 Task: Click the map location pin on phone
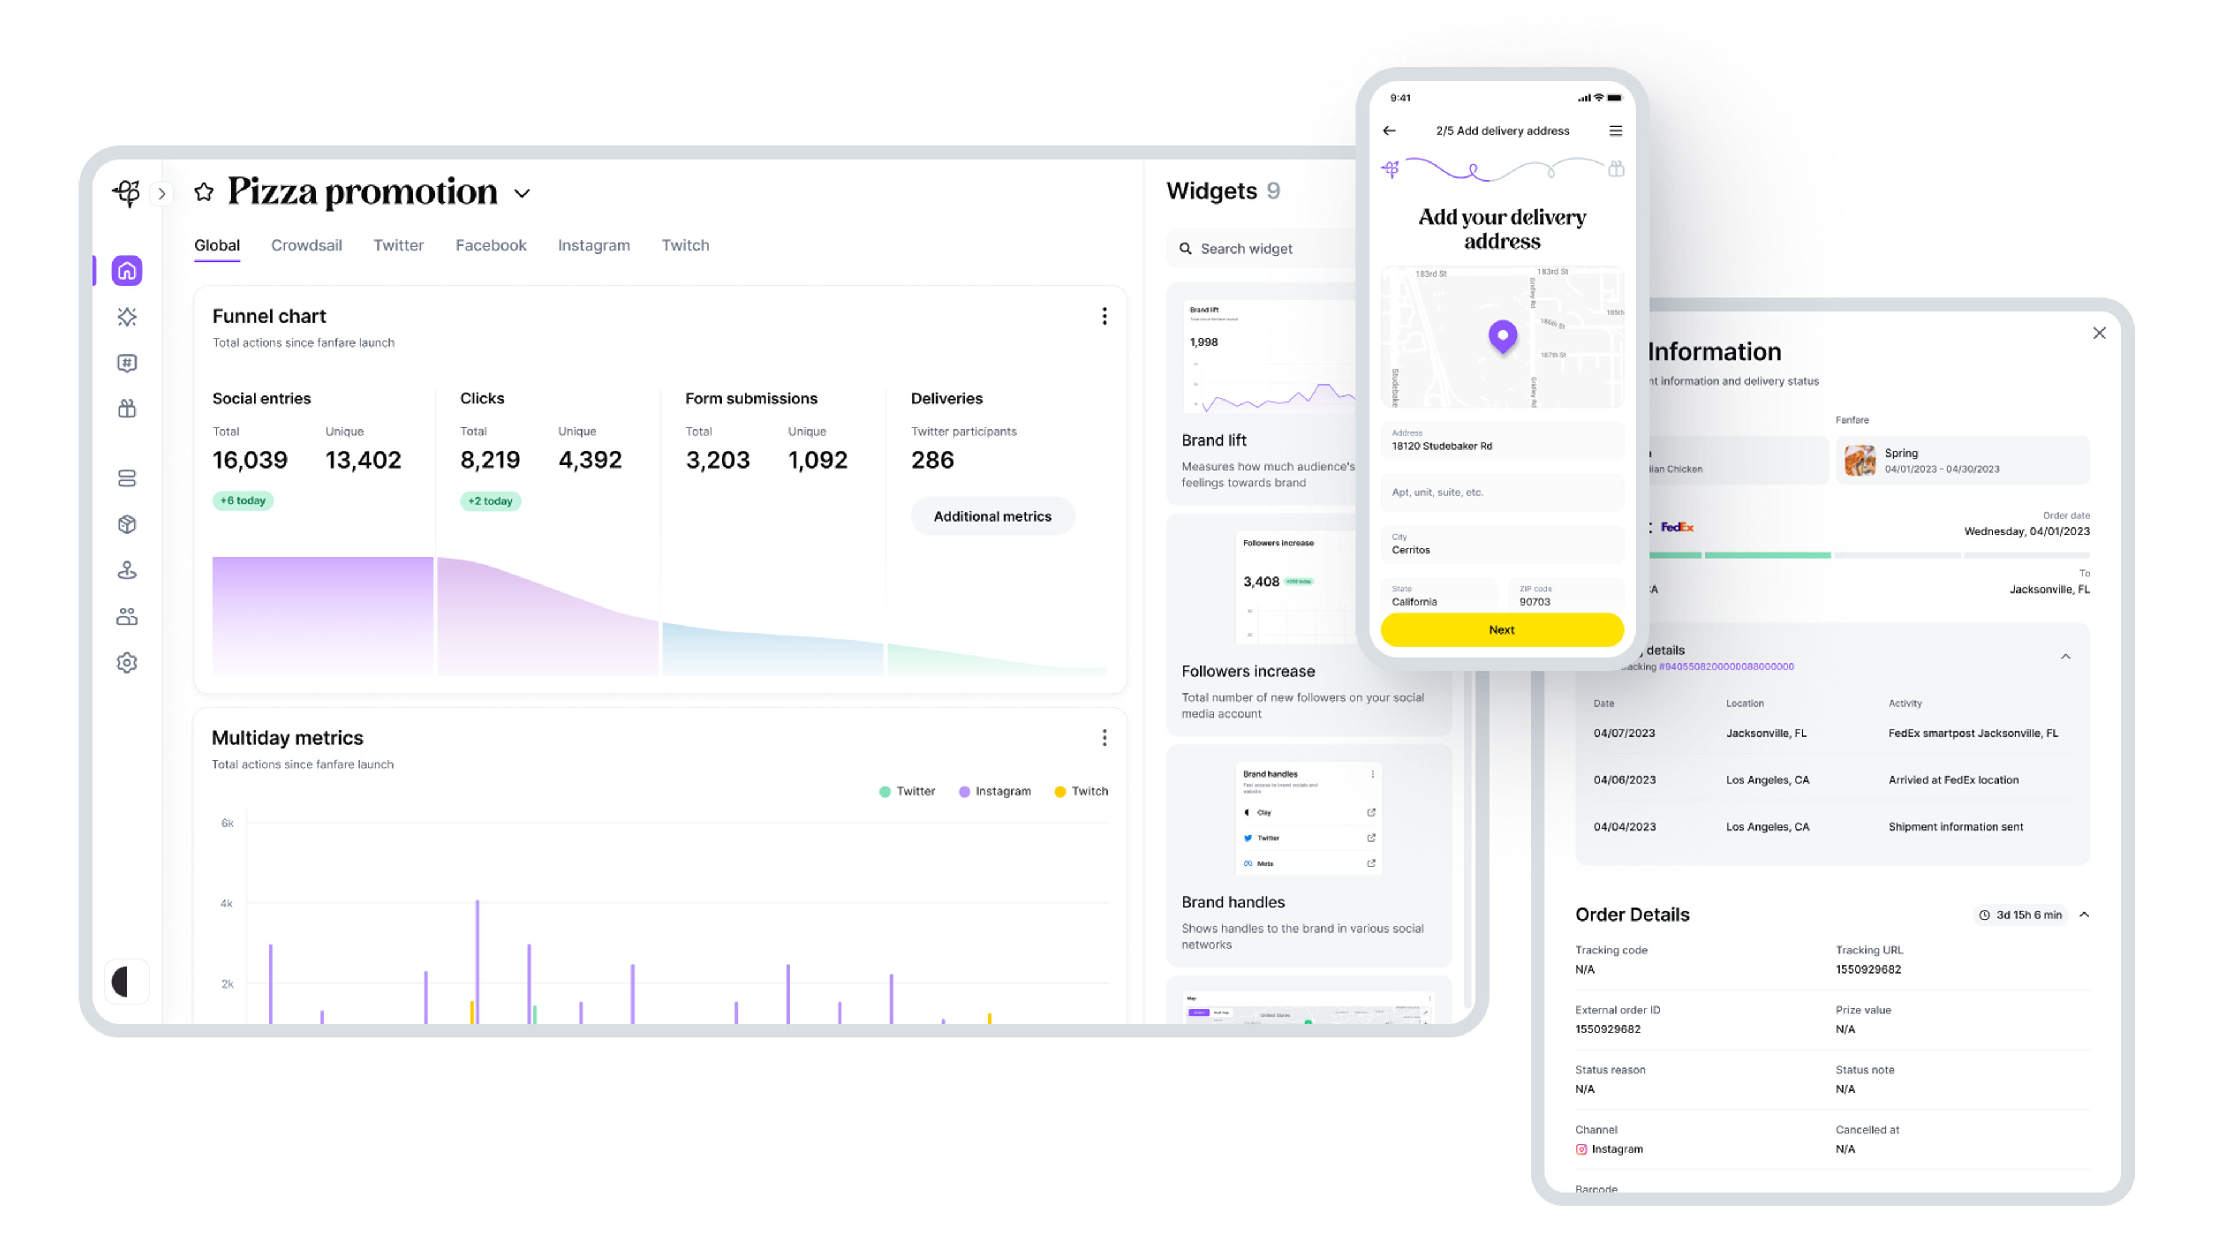pyautogui.click(x=1502, y=336)
